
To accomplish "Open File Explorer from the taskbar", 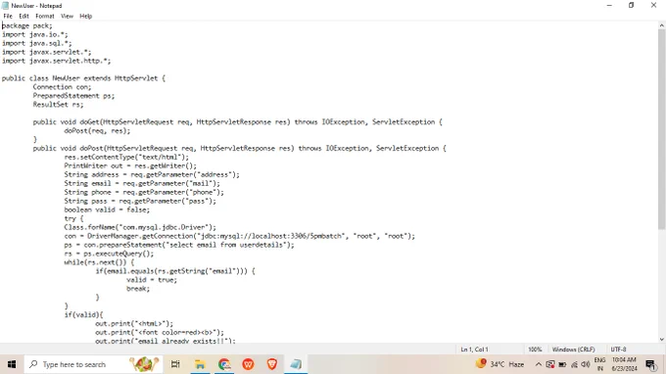I will [x=200, y=364].
